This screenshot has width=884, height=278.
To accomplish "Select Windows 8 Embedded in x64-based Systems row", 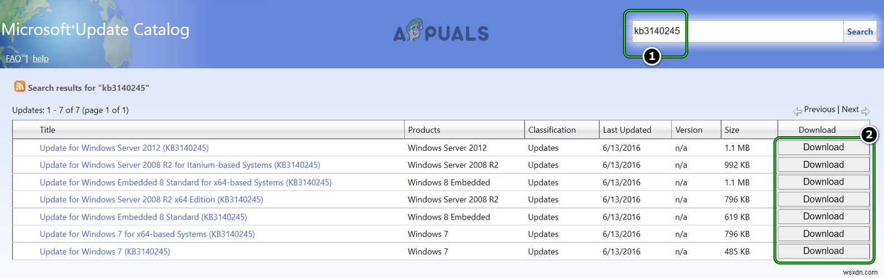I will 449,182.
